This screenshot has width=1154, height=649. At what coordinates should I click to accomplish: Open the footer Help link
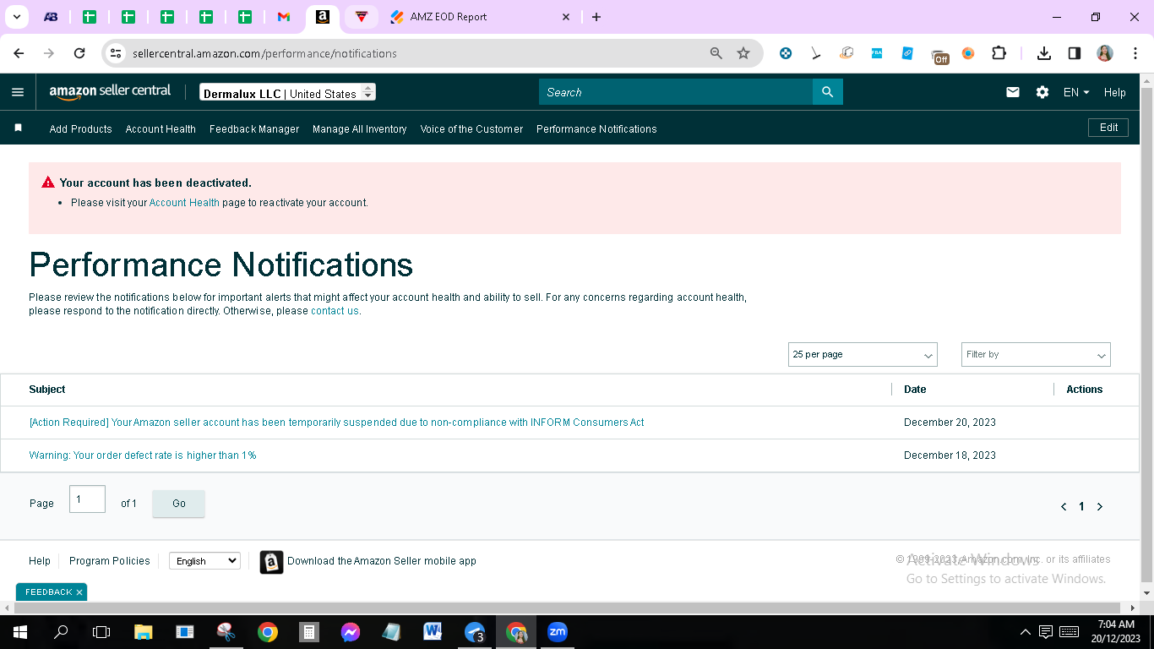point(40,561)
